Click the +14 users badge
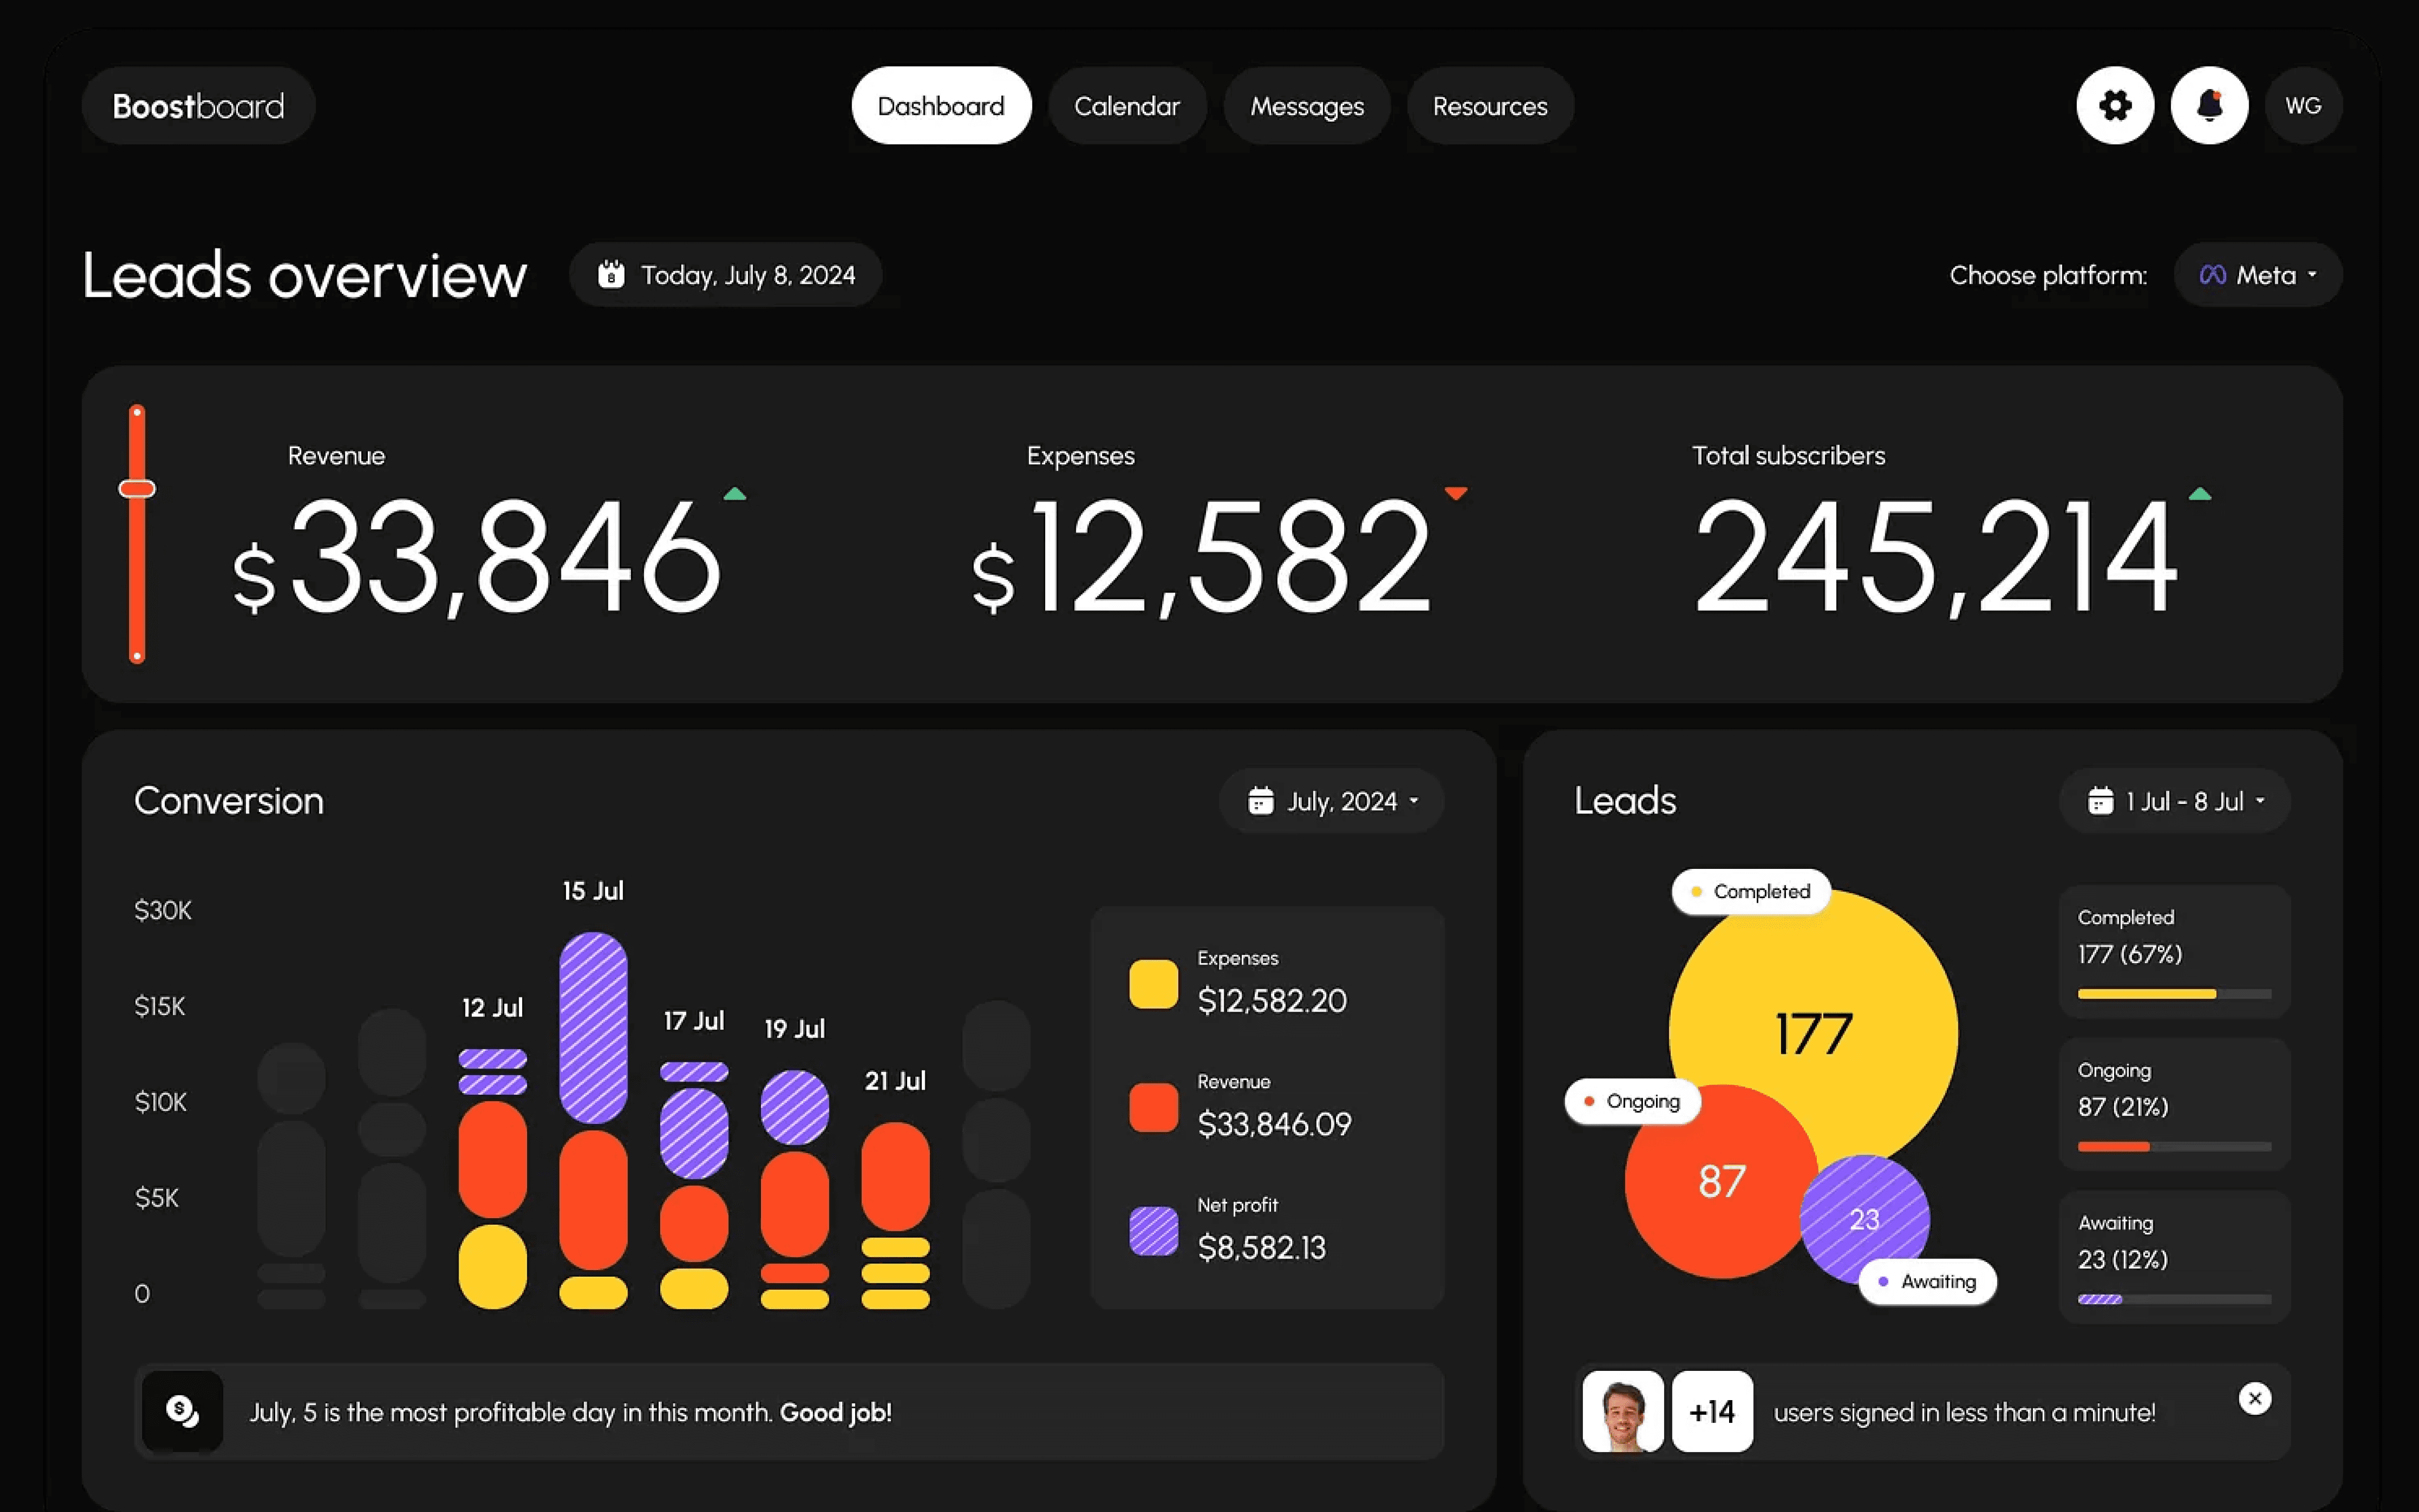This screenshot has height=1512, width=2419. coord(1711,1411)
